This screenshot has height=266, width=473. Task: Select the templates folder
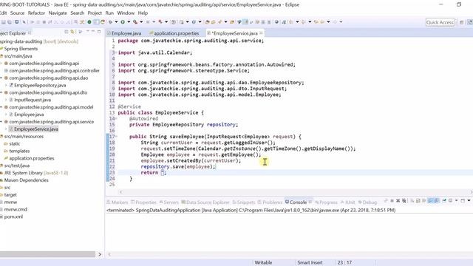coord(19,151)
